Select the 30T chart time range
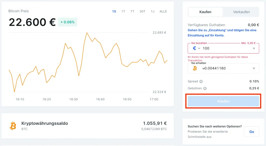 pyautogui.click(x=142, y=11)
